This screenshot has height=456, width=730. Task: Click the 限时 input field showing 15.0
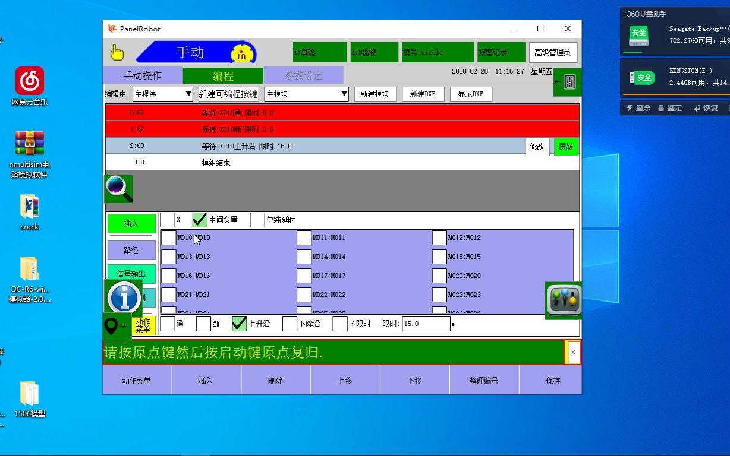426,324
